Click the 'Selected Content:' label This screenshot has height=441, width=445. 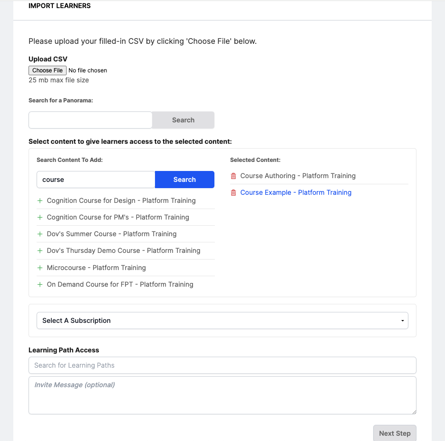pos(255,160)
